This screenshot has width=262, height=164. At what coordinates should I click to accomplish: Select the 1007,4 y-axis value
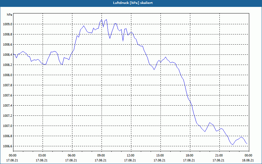[x=8, y=106]
